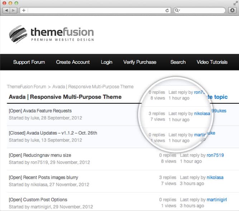Visit martinigirl profile in Custom Post Options row

[217, 200]
